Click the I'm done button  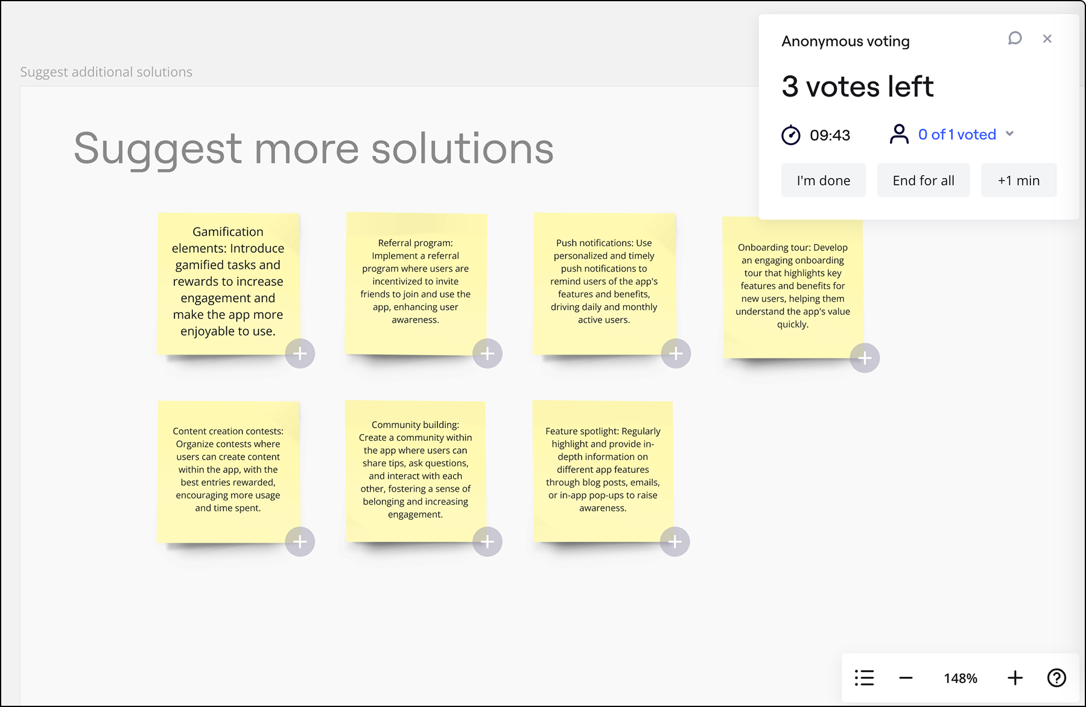click(823, 180)
